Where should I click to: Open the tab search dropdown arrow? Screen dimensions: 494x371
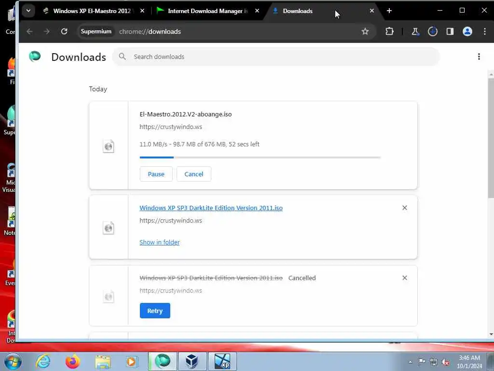(28, 11)
